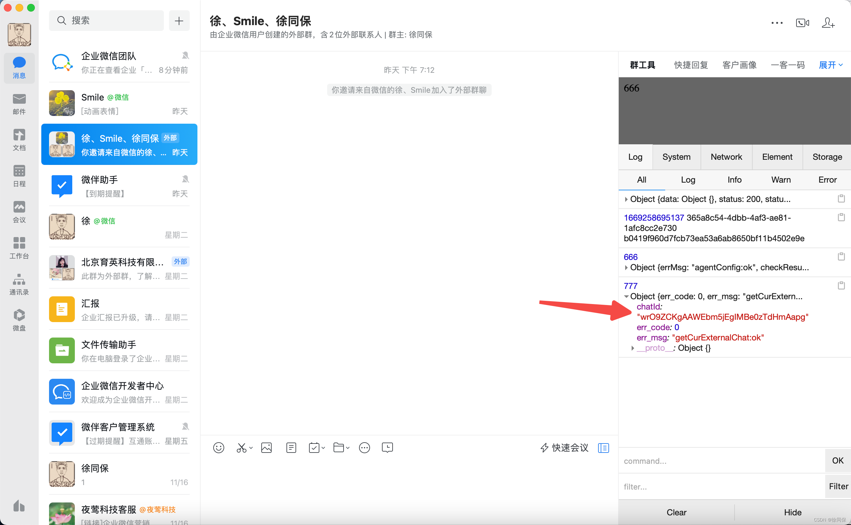Click the document note icon in chat toolbar

coord(291,448)
